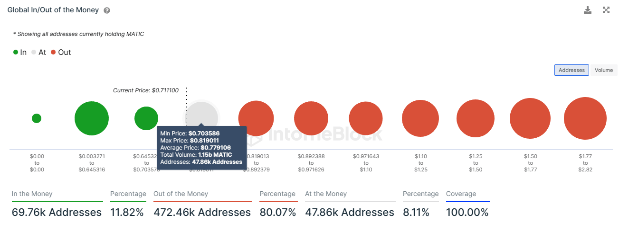
Task: Click the smallest green $0.00 bubble
Action: [x=37, y=118]
